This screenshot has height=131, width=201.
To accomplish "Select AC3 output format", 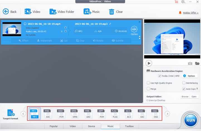I will point(129,114).
